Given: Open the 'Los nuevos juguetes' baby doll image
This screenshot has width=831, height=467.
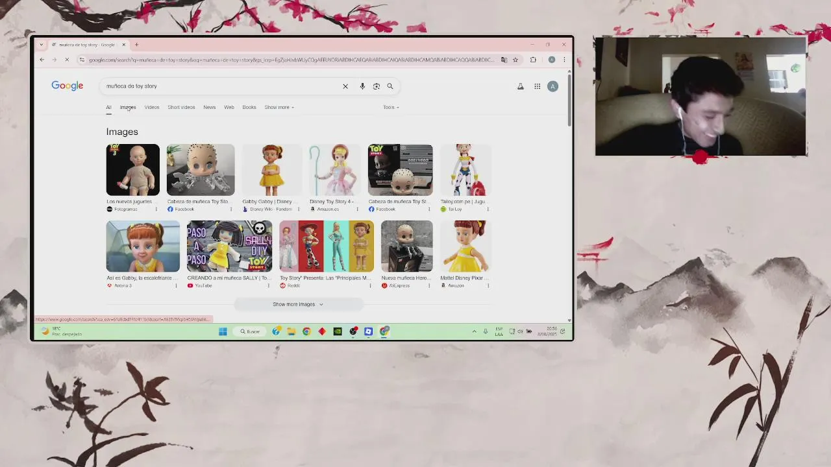Looking at the screenshot, I should [133, 170].
